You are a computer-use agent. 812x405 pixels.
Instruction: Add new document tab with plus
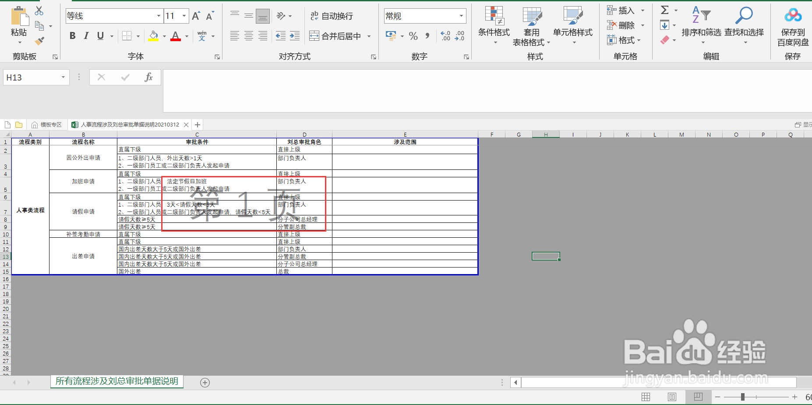pos(198,125)
